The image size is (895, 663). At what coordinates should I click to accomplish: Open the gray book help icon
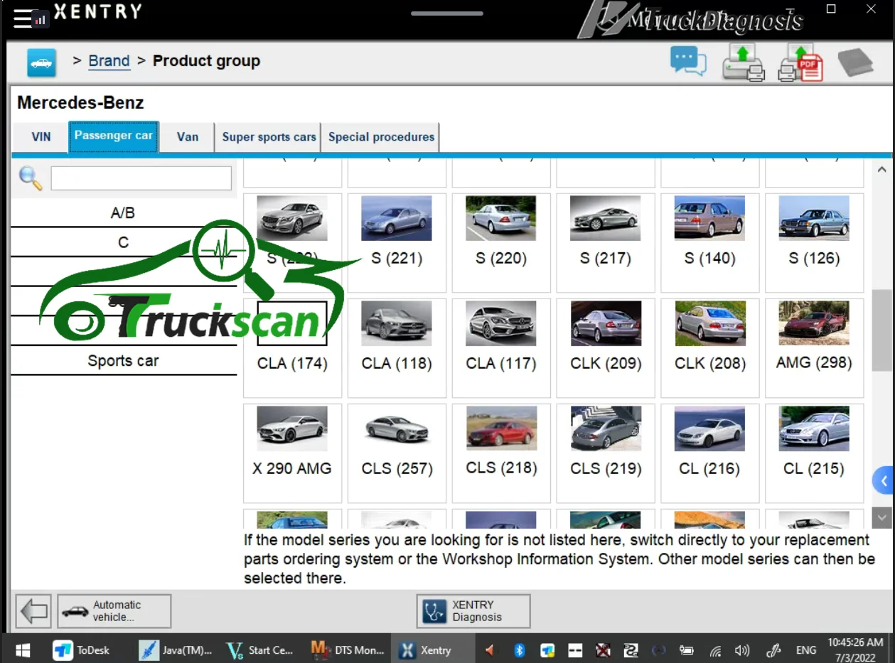coord(855,63)
